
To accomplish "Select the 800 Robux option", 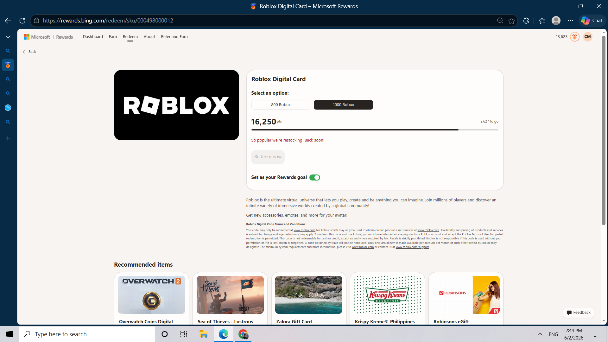I will tap(281, 105).
